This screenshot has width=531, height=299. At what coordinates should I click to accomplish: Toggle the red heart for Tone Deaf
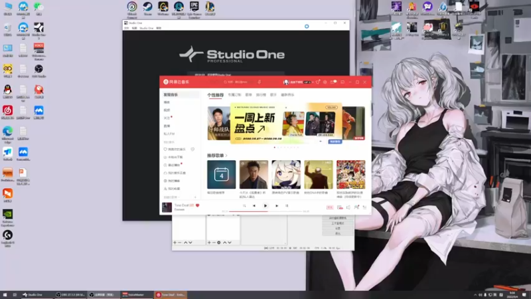pos(197,205)
